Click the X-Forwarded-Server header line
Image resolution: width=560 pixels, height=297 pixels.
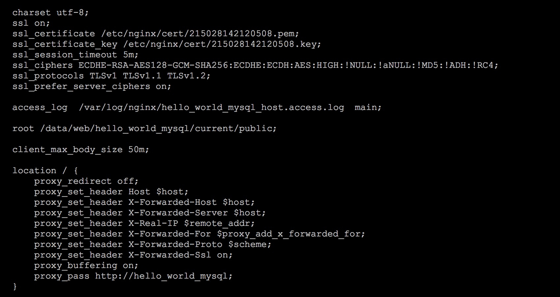[150, 213]
